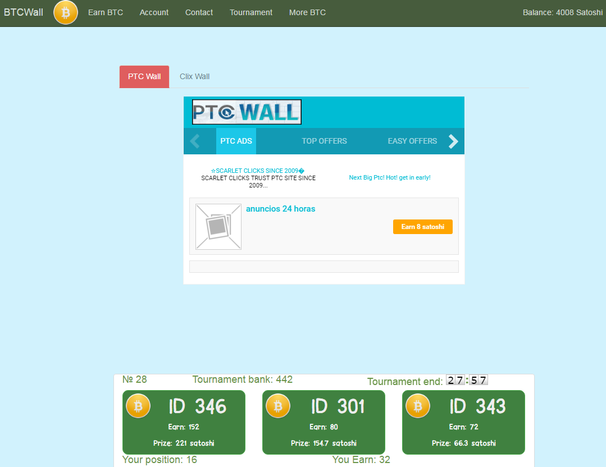
Task: Click the right carousel arrow
Action: click(x=453, y=141)
